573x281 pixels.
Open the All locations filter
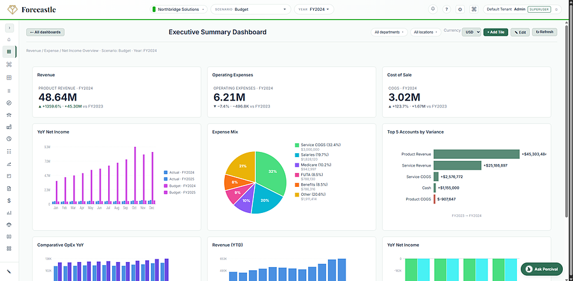pos(426,32)
